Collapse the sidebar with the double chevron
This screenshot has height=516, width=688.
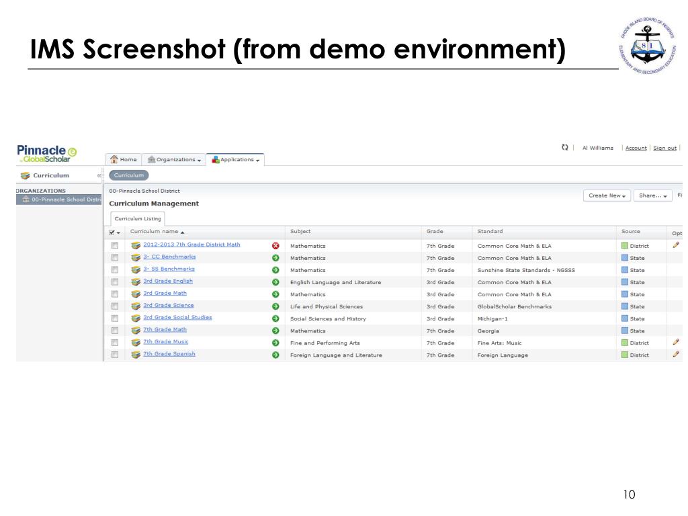click(99, 175)
